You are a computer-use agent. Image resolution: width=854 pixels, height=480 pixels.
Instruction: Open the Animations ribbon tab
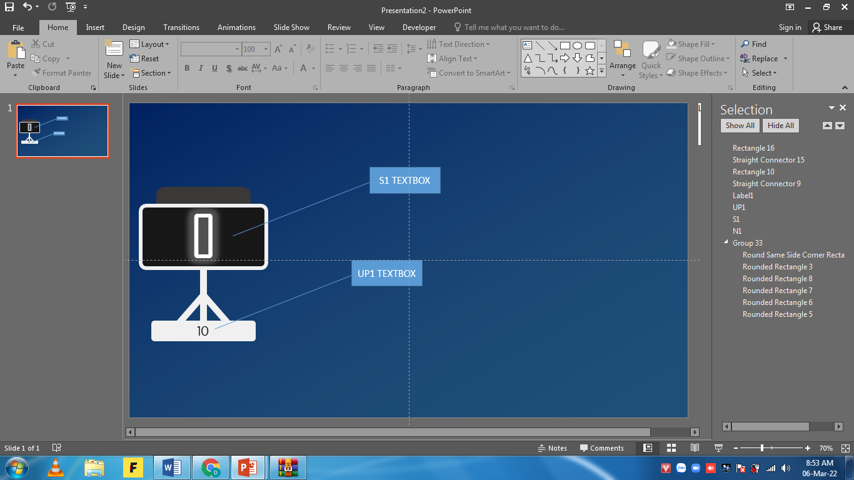coord(236,27)
